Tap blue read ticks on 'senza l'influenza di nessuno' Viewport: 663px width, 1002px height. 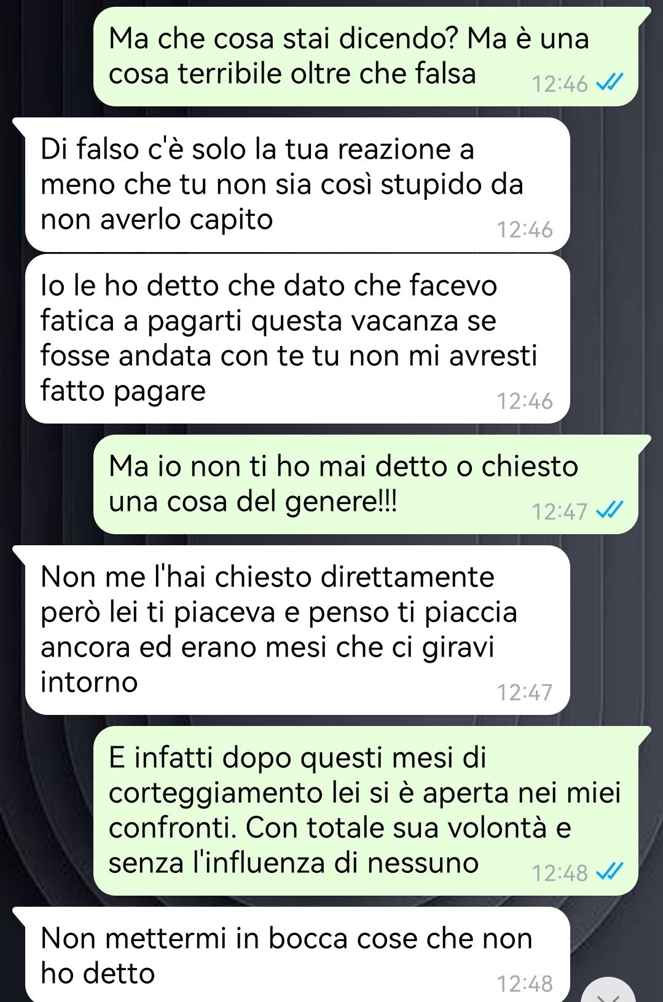610,872
